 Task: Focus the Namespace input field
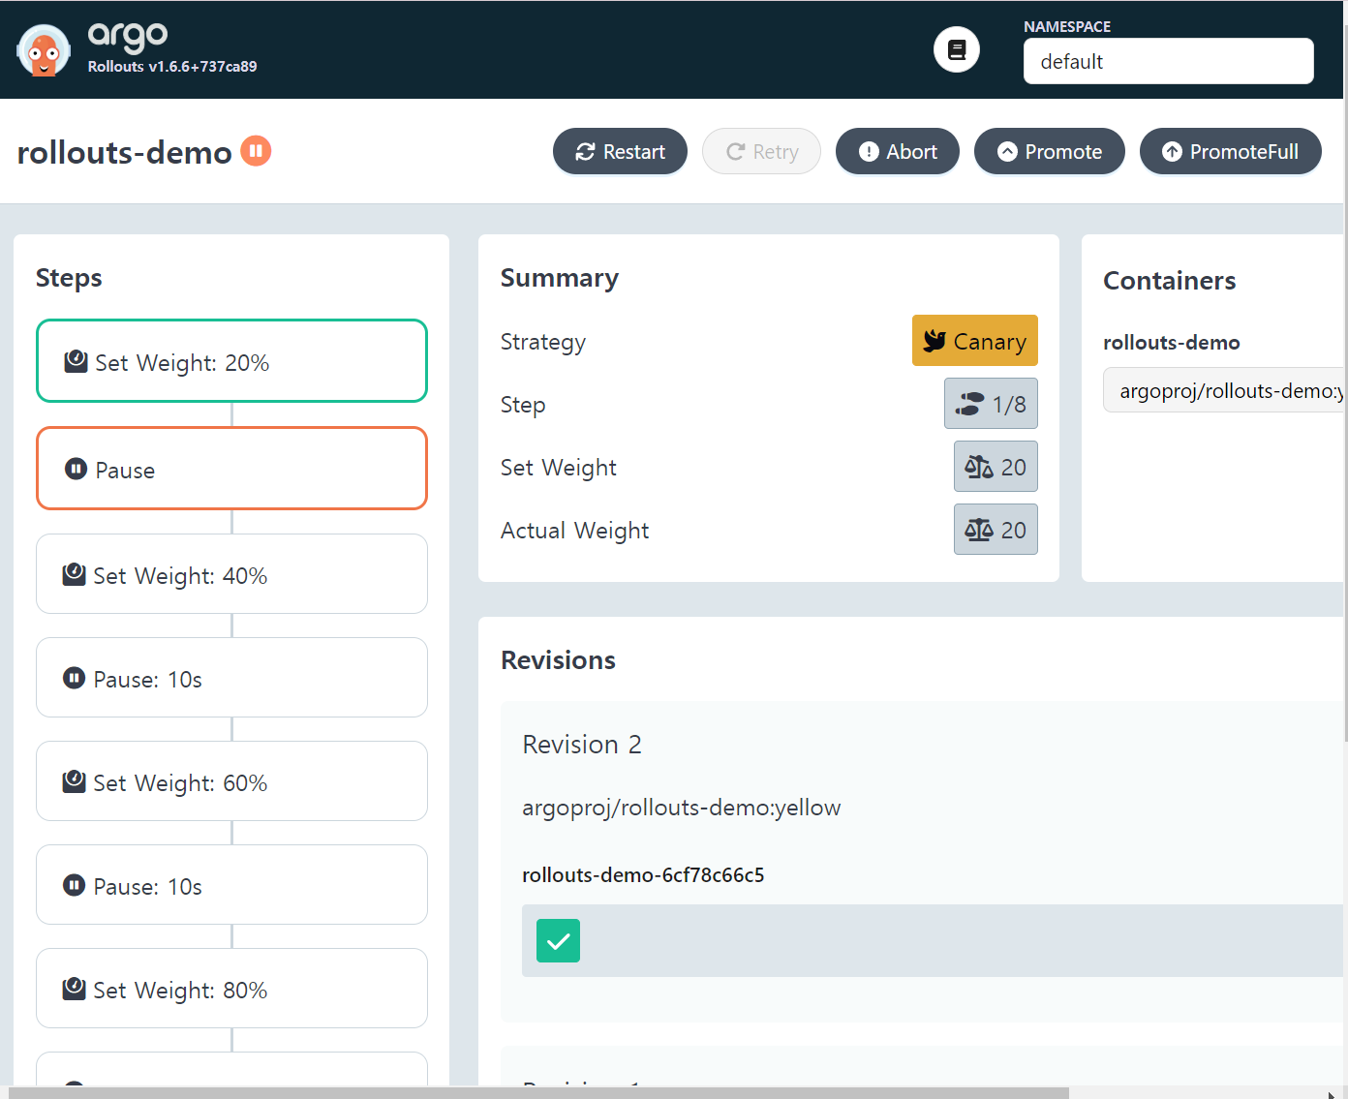click(1169, 61)
